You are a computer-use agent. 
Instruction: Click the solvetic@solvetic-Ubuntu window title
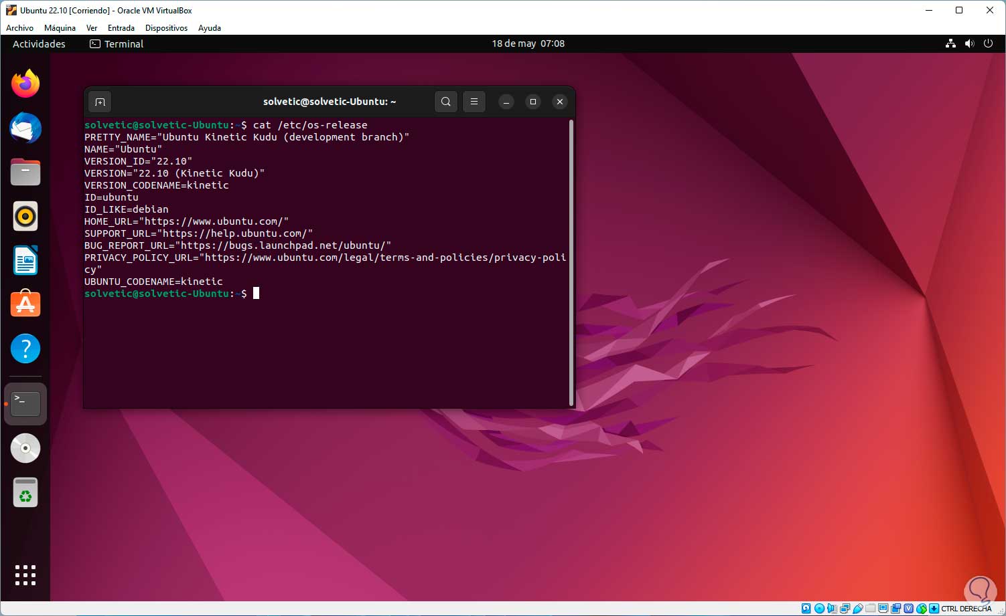pyautogui.click(x=330, y=102)
